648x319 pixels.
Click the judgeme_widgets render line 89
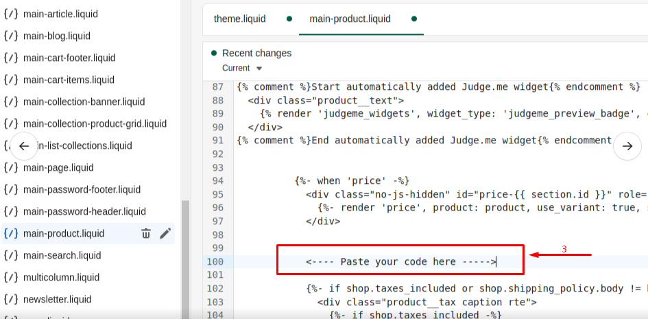(x=454, y=114)
